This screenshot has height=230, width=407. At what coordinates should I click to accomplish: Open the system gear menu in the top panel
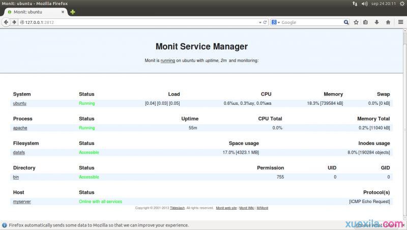(x=402, y=4)
